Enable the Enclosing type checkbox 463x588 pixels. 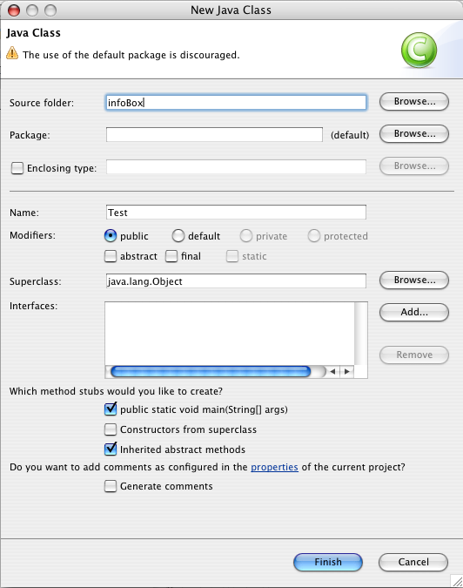(x=17, y=168)
